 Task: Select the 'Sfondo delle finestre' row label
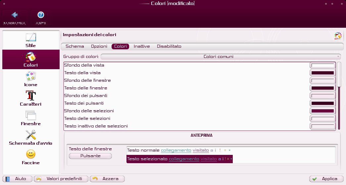pos(87,80)
